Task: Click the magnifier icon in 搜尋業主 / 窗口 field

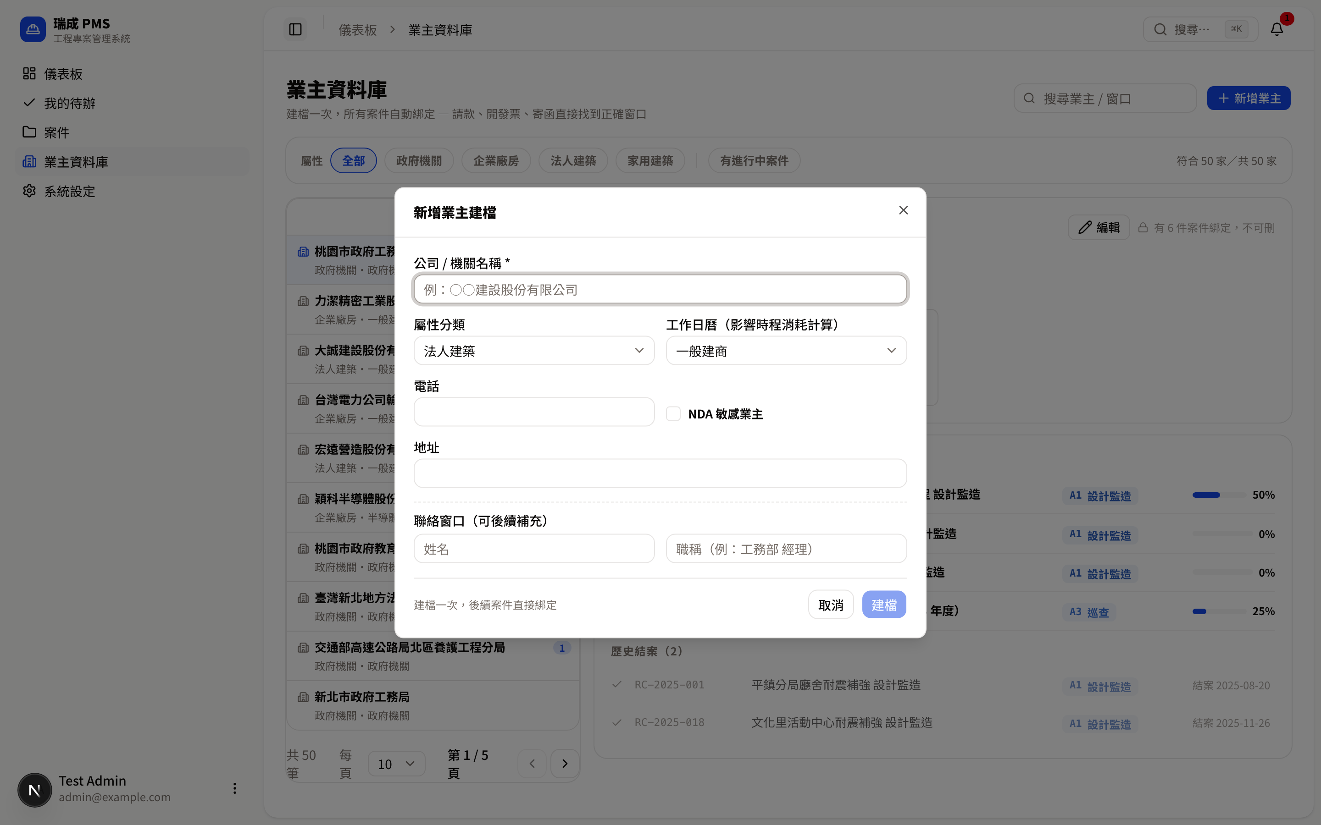Action: [x=1029, y=98]
